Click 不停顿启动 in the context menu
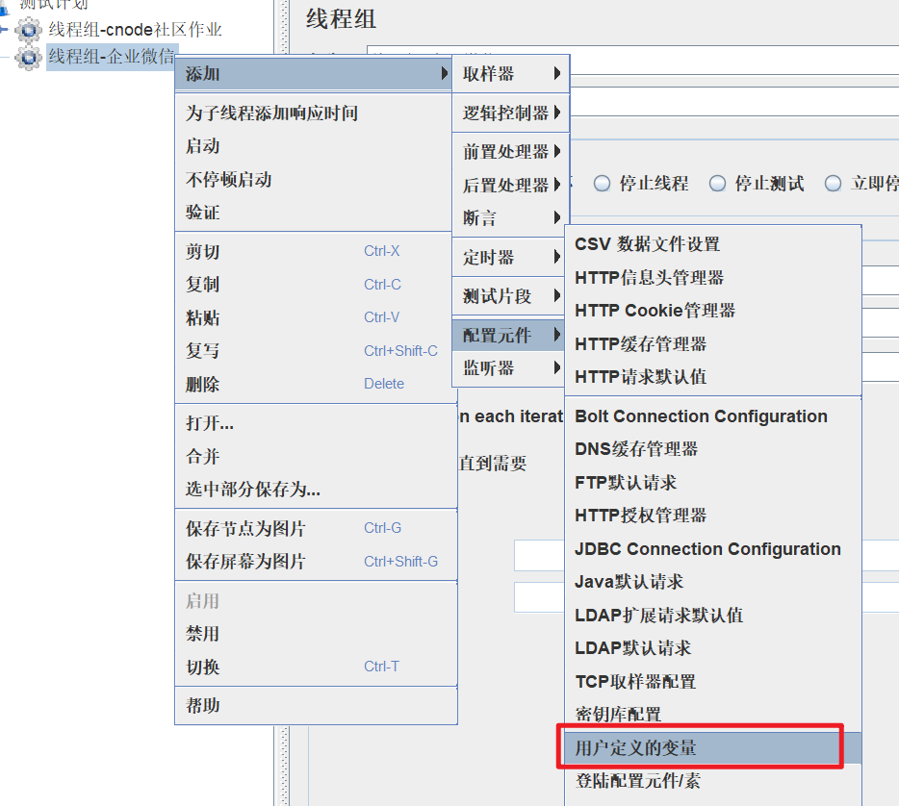This screenshot has width=899, height=806. pos(313,179)
